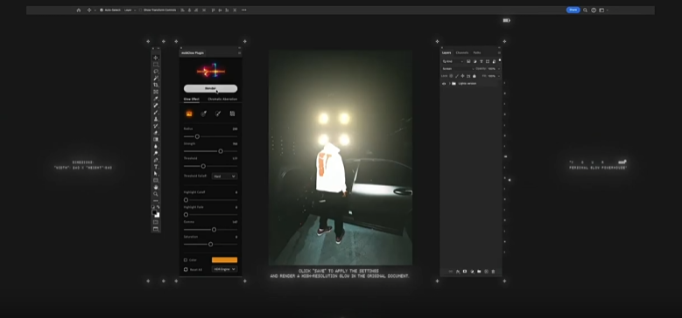682x318 pixels.
Task: Select the Lasso tool
Action: point(156,72)
